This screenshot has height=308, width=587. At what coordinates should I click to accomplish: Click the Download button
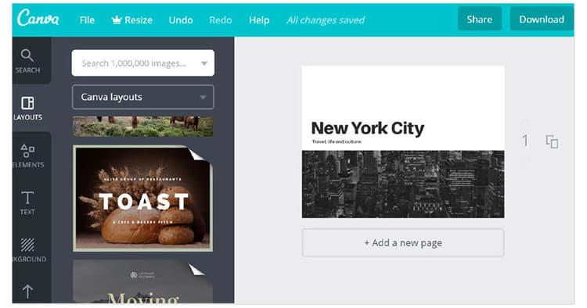point(542,19)
